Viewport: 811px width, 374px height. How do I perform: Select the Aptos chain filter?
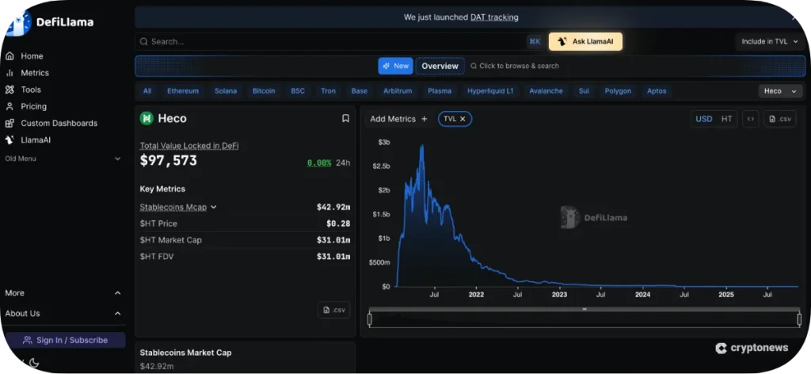(x=657, y=91)
